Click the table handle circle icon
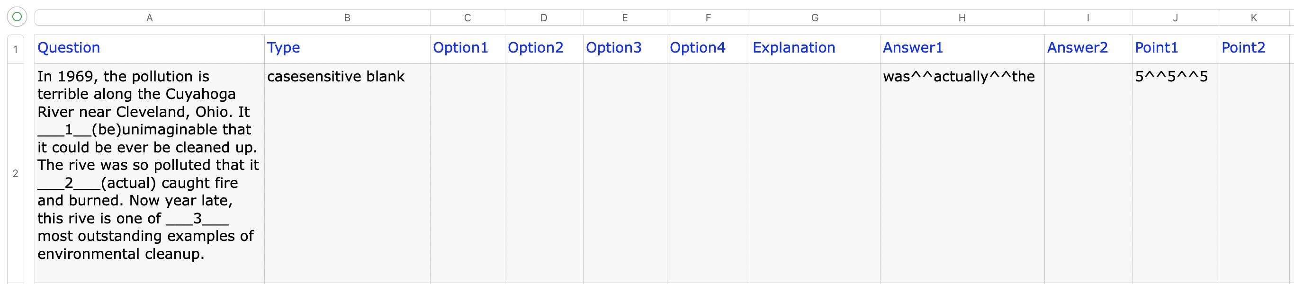The width and height of the screenshot is (1294, 284). tap(17, 17)
